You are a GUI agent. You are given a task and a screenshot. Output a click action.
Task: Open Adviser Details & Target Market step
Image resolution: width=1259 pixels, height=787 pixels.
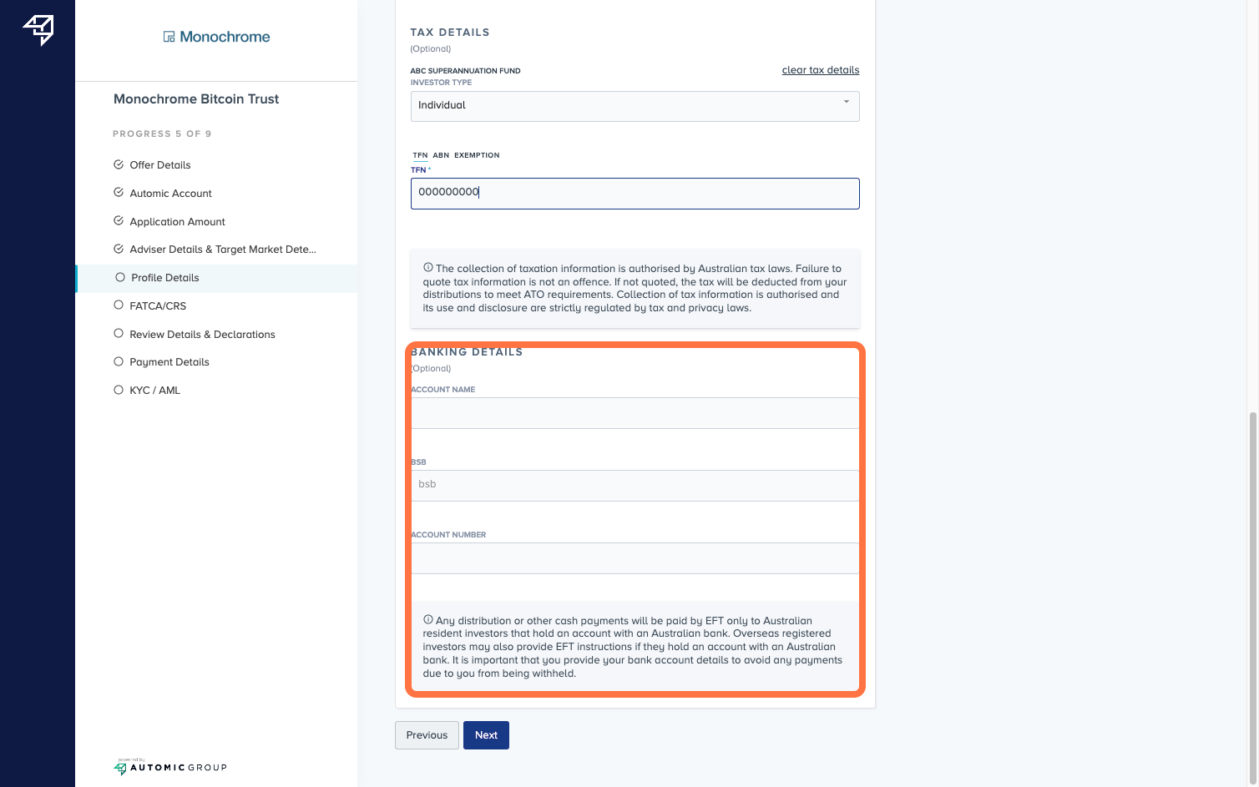[x=223, y=250]
